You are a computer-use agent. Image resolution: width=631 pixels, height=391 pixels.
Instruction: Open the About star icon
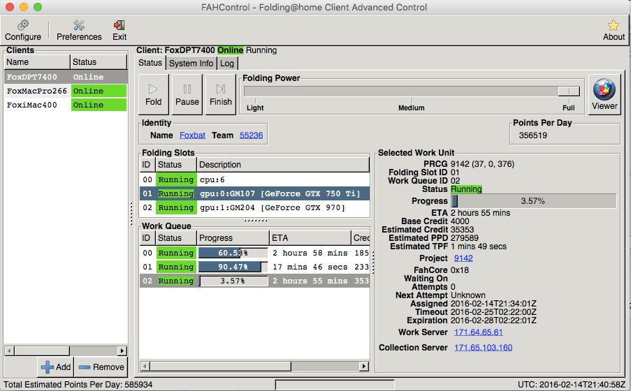coord(614,25)
